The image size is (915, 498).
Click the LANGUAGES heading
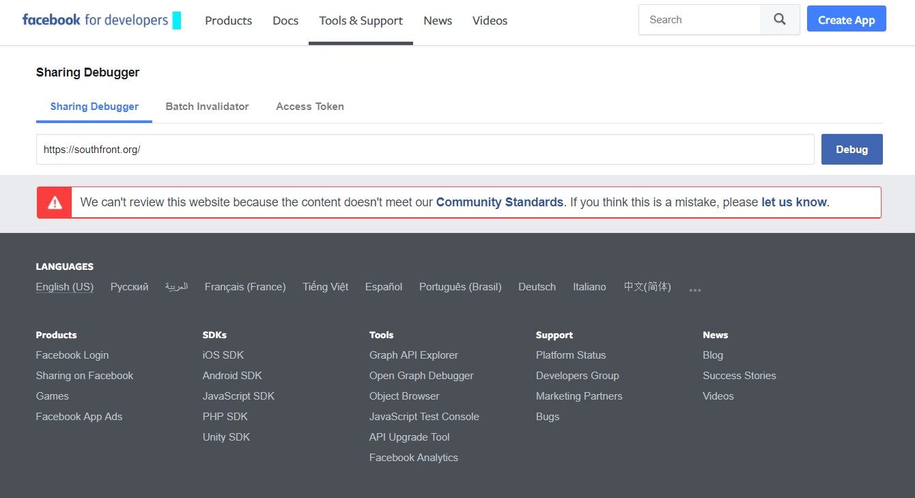(64, 266)
